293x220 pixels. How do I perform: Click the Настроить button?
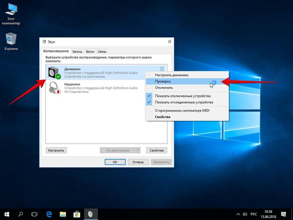point(56,150)
